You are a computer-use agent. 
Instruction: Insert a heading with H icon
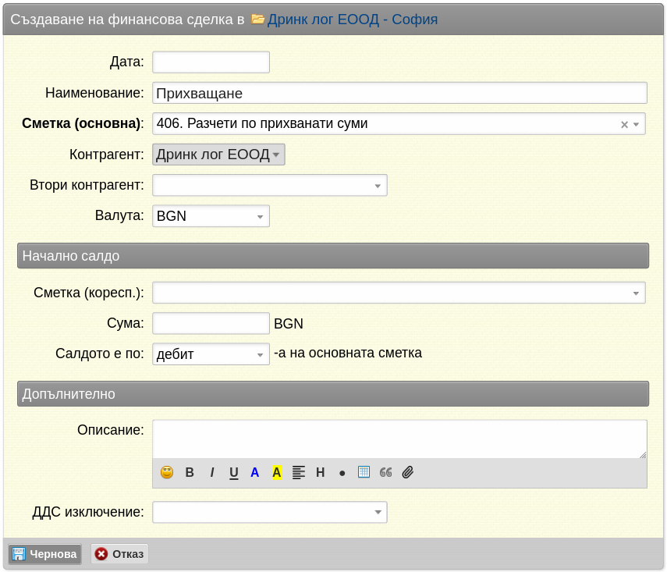tap(321, 472)
